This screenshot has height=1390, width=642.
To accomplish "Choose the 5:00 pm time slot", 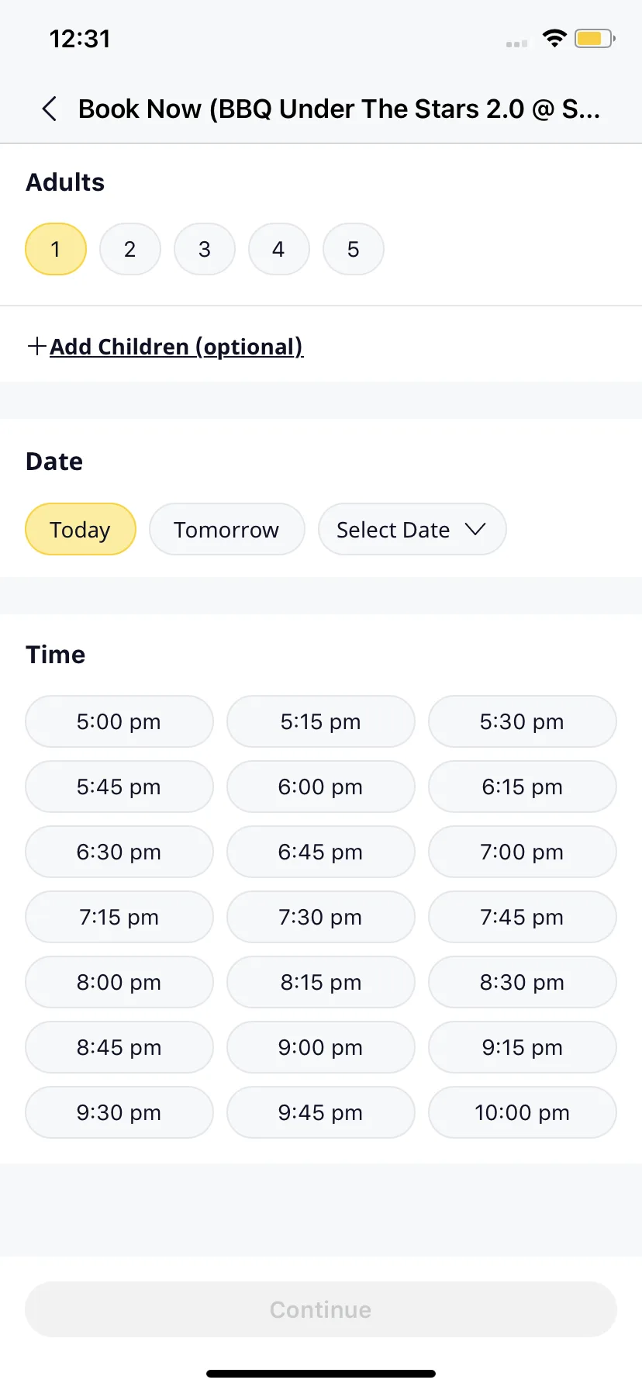I will [119, 721].
